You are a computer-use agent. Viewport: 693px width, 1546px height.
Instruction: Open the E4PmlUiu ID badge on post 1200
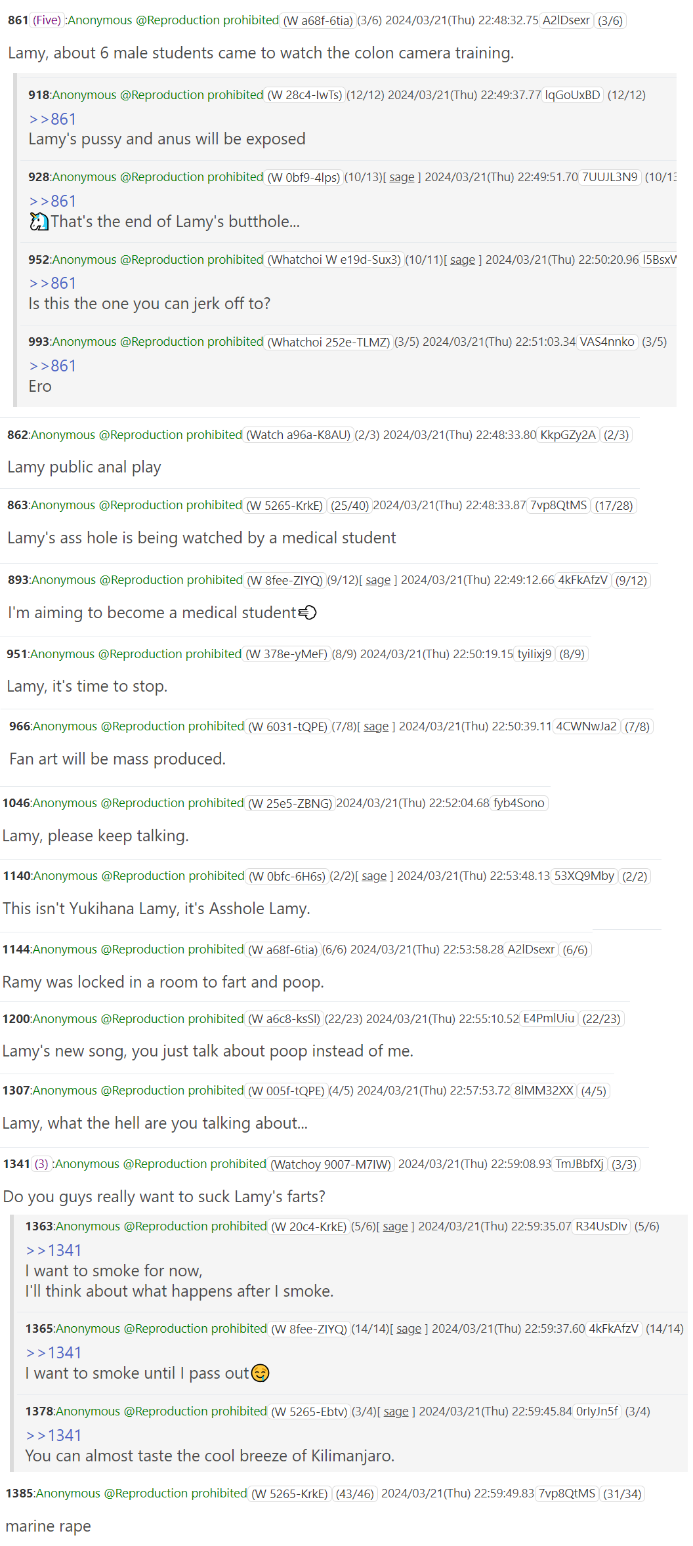click(549, 1018)
